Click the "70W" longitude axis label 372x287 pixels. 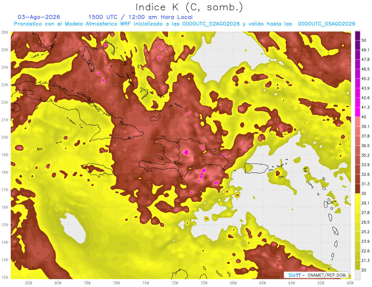click(204, 283)
